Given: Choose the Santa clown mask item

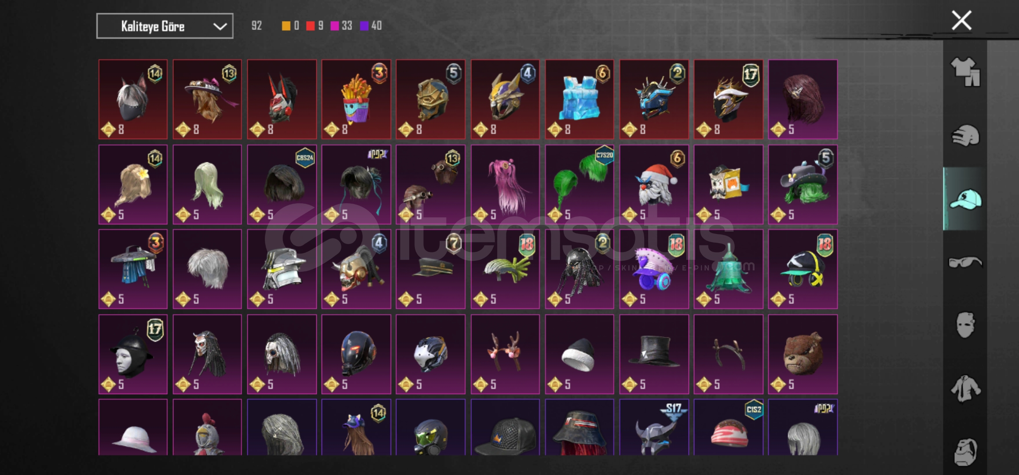Looking at the screenshot, I should pos(654,185).
